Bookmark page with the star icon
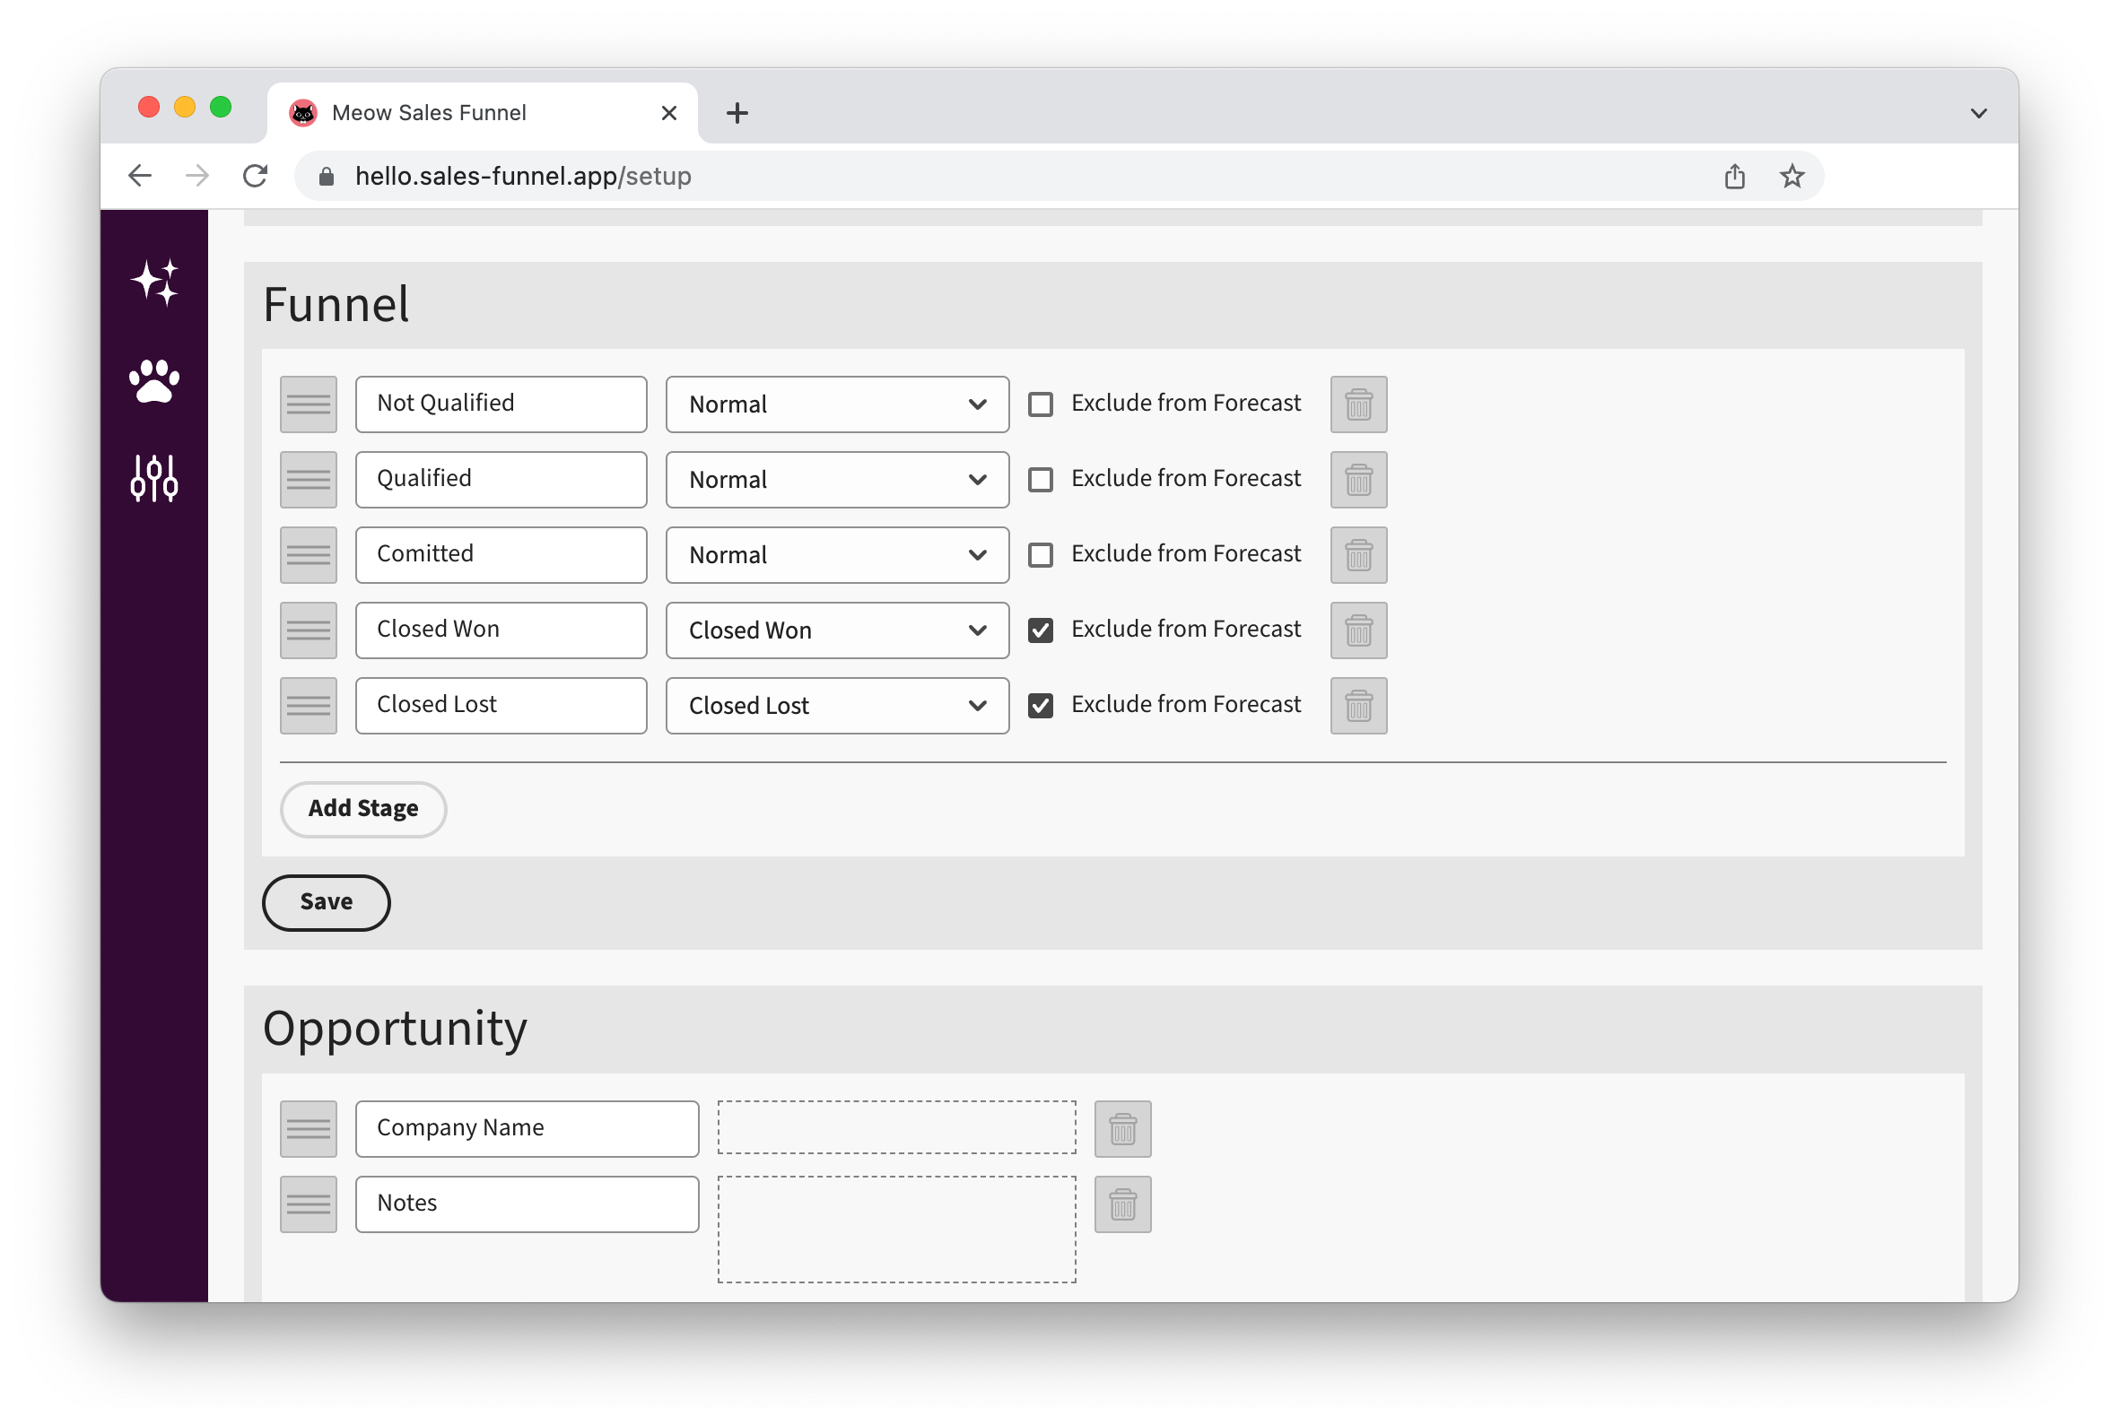2119x1408 pixels. point(1792,176)
